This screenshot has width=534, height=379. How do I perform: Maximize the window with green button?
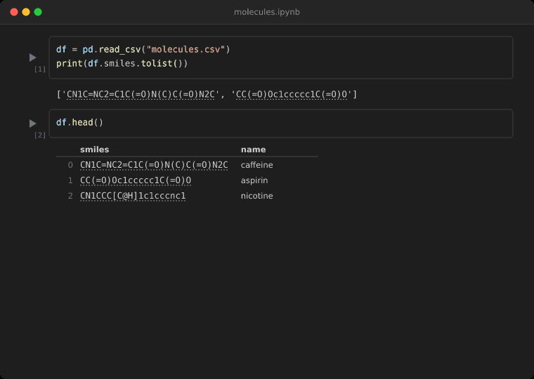(38, 12)
